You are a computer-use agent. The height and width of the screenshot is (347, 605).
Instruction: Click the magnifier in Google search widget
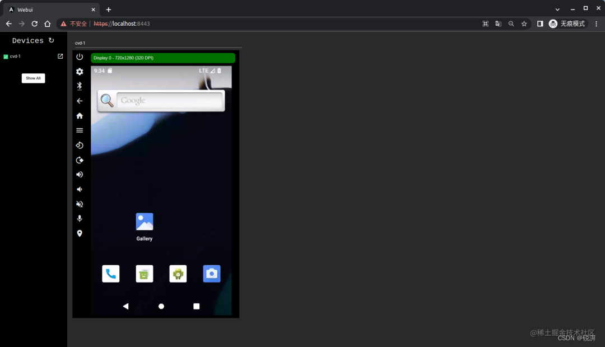107,100
